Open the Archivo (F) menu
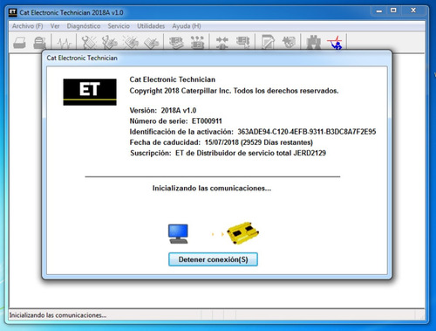Image resolution: width=436 pixels, height=331 pixels. [x=28, y=26]
